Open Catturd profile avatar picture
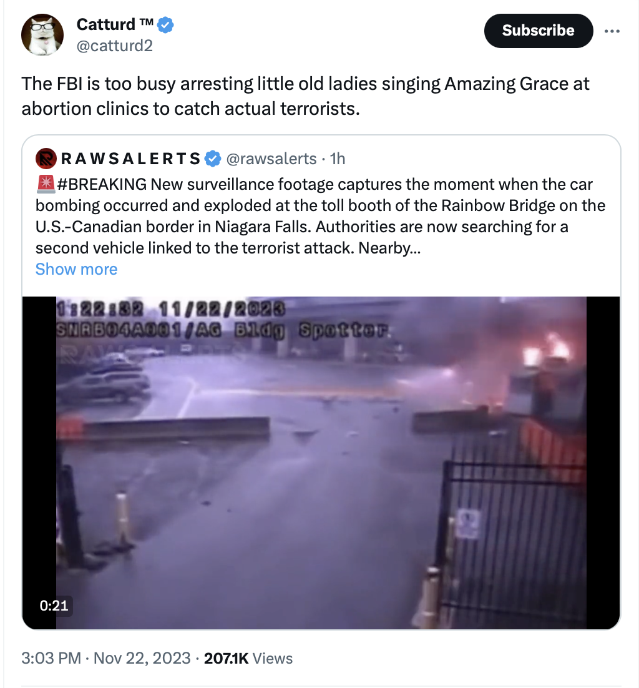Image resolution: width=639 pixels, height=688 pixels. [42, 35]
